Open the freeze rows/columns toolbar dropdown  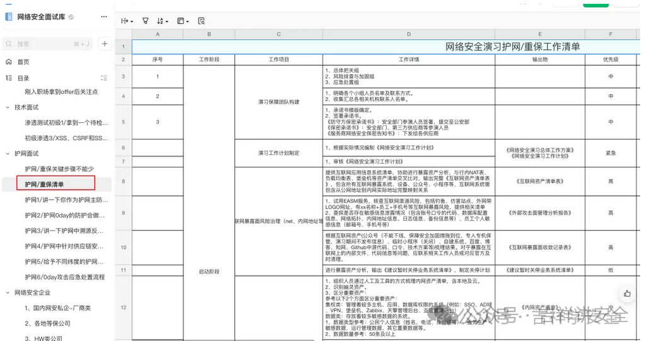pyautogui.click(x=127, y=21)
